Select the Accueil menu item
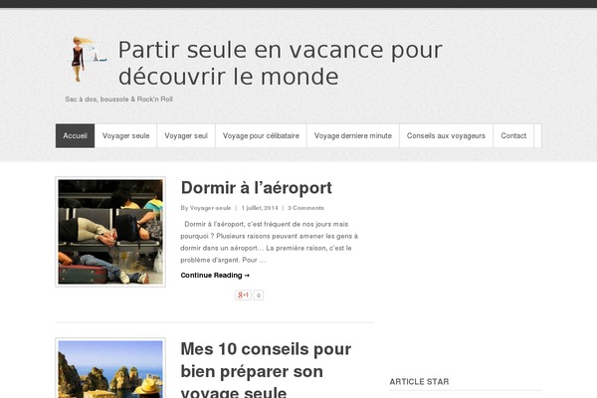This screenshot has height=398, width=597. (x=75, y=135)
